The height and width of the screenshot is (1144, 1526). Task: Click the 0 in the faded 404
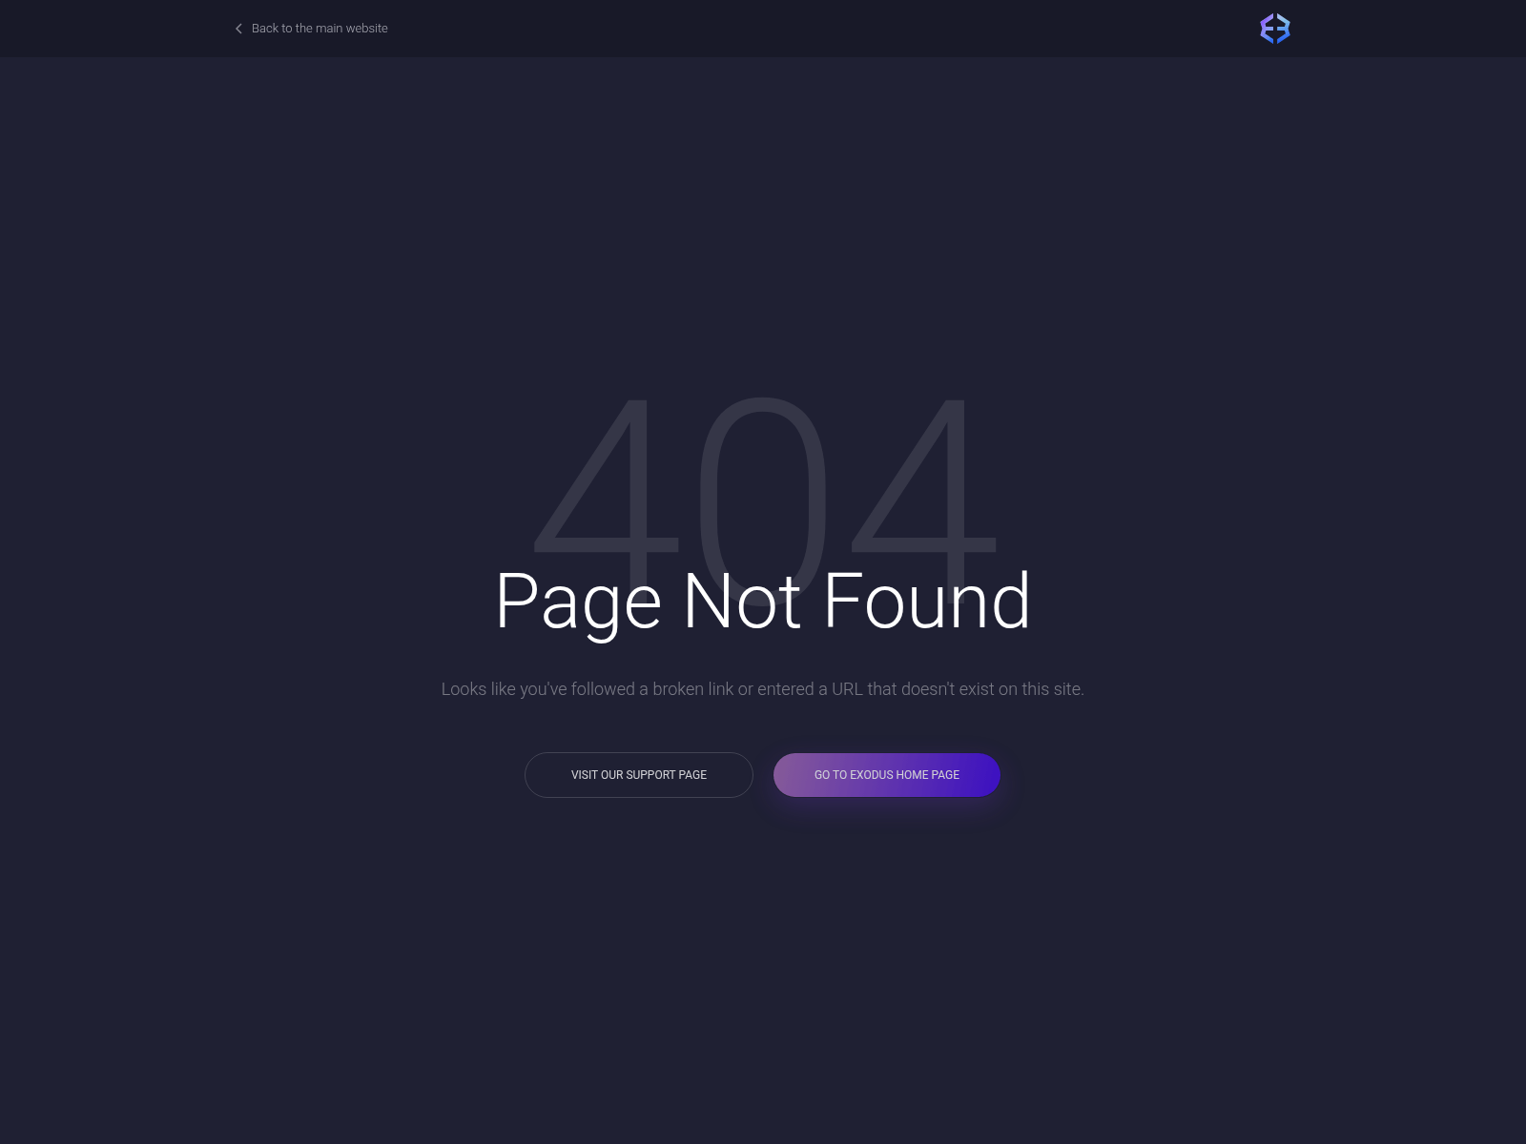pos(763,491)
